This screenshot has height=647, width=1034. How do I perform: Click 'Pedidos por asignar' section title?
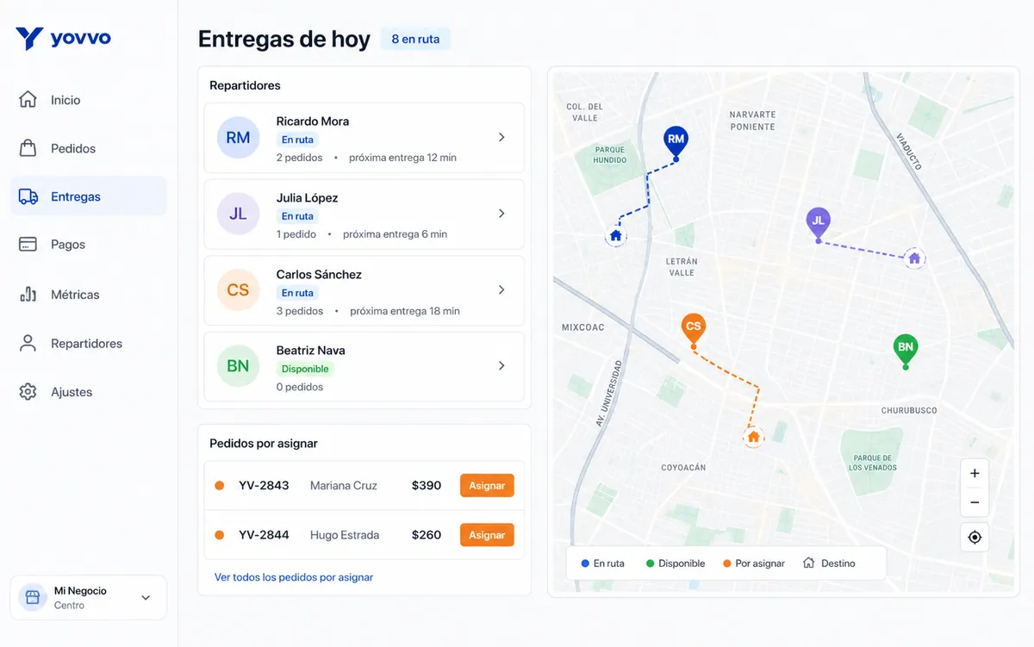[x=264, y=444]
